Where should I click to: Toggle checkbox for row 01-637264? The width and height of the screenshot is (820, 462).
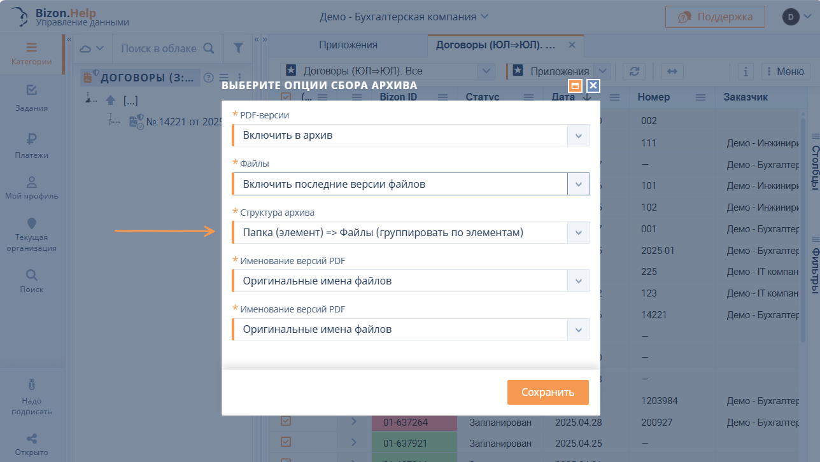(286, 421)
